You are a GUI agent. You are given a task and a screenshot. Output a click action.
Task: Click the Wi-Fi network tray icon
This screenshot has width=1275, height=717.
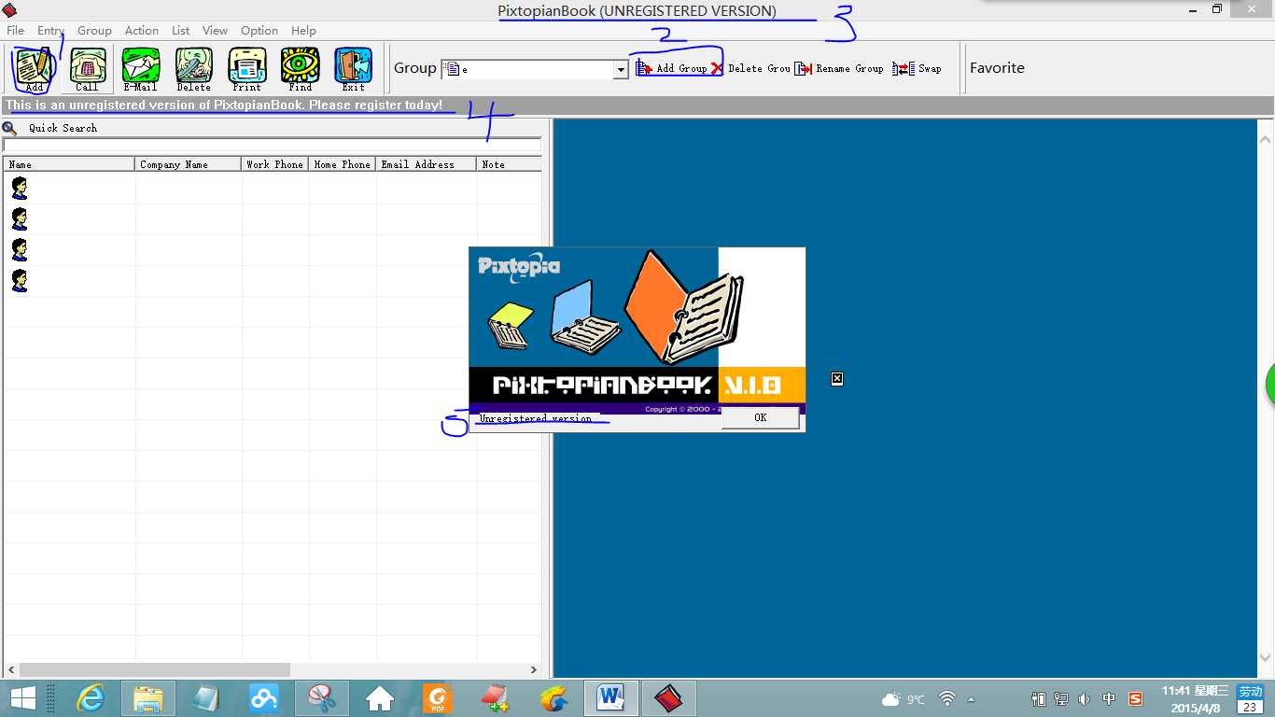pos(947,698)
